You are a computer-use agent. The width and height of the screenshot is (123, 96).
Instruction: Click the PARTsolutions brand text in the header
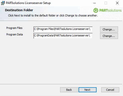(111, 10)
